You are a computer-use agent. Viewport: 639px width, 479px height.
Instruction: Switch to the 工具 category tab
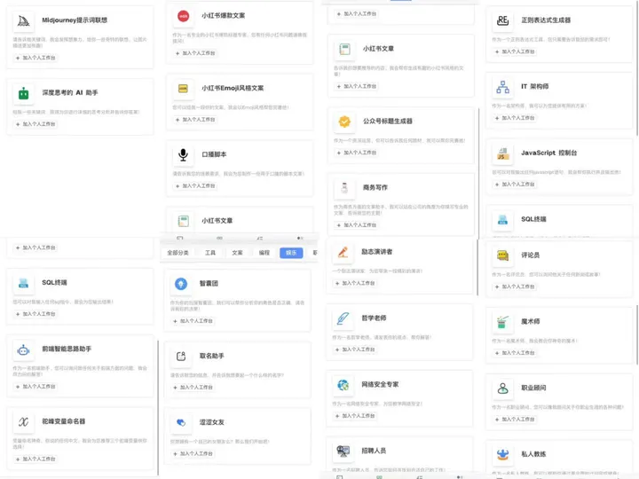pos(210,253)
